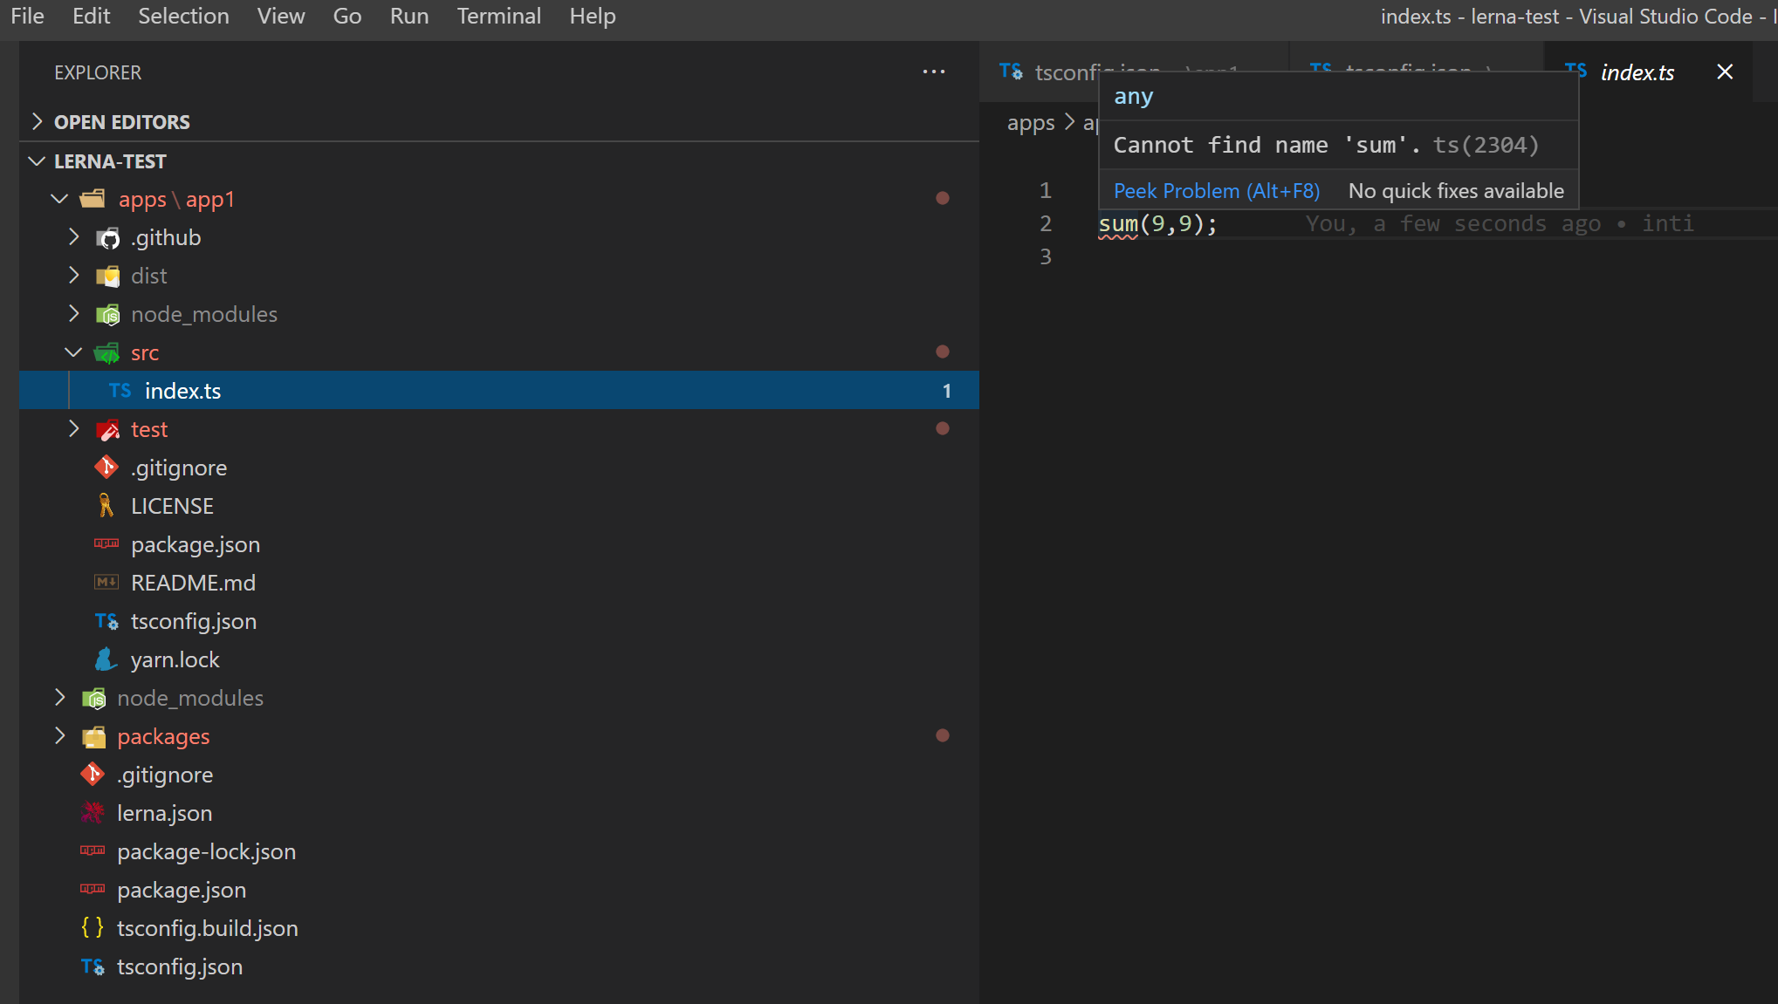
Task: Click root tsconfig.json TS icon
Action: coord(93,966)
